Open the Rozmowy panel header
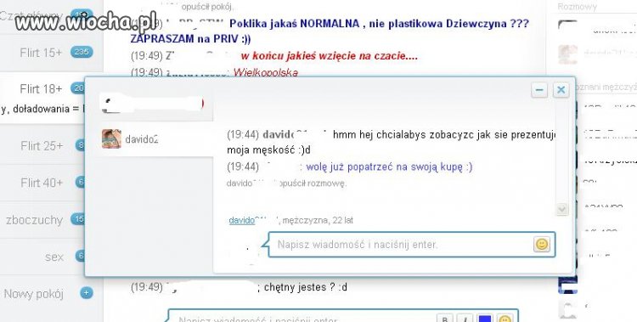Image resolution: width=637 pixels, height=322 pixels. pyautogui.click(x=577, y=7)
